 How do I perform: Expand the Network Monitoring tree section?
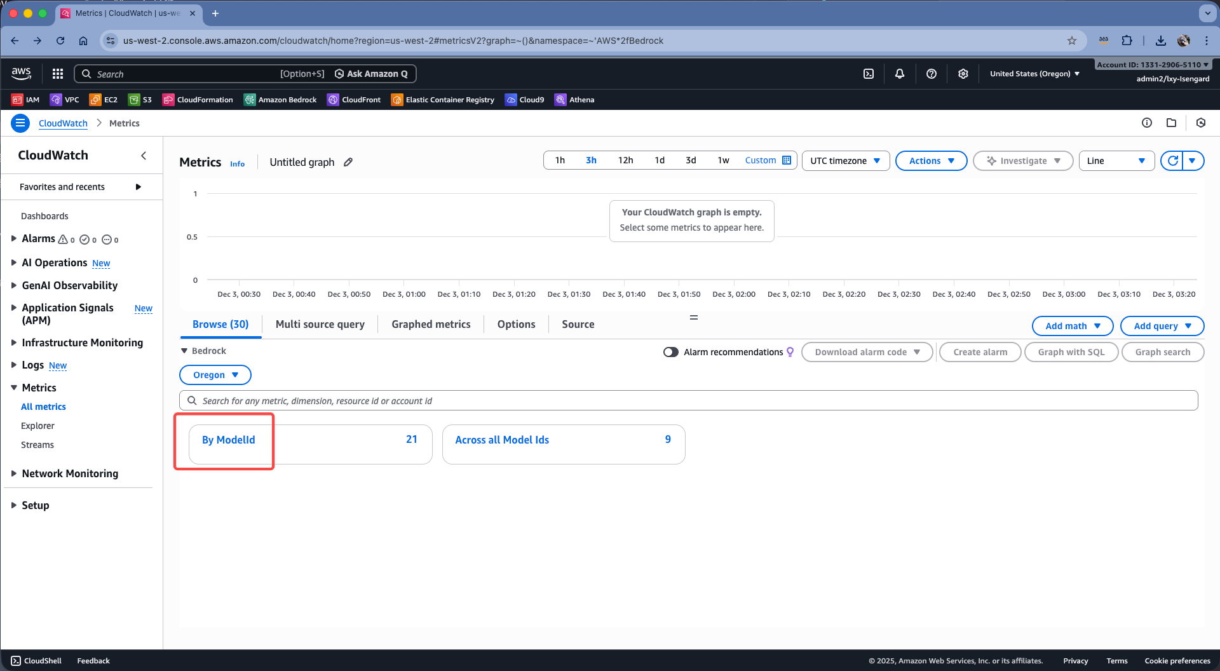click(x=14, y=473)
